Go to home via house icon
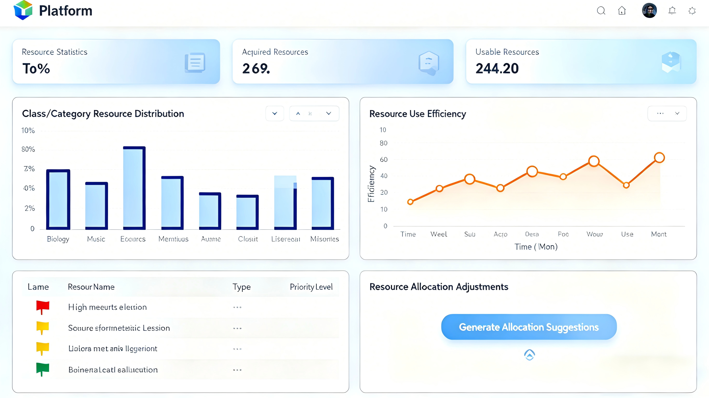709x398 pixels. (622, 11)
